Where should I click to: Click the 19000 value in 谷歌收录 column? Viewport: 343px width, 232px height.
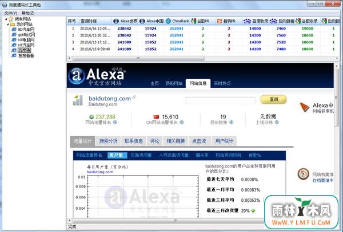coord(308,29)
